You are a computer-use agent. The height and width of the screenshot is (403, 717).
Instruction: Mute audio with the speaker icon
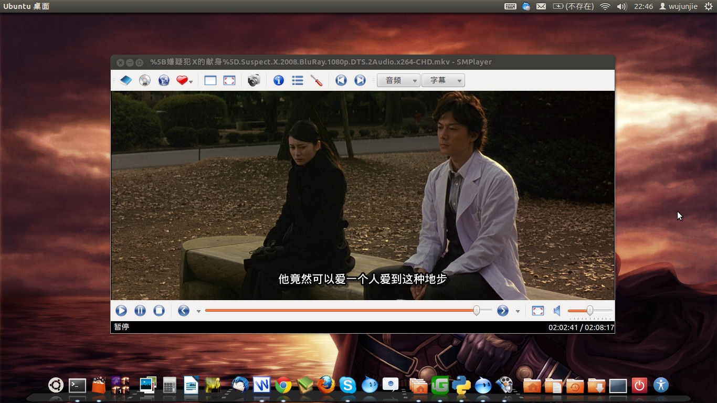557,311
